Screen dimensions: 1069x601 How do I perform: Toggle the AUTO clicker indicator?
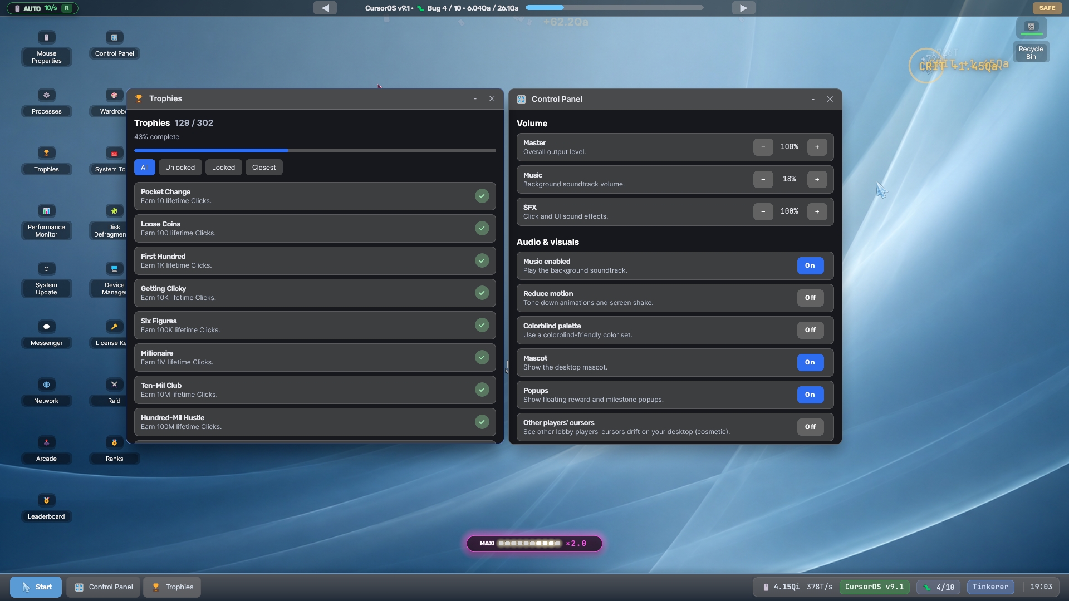(x=42, y=8)
